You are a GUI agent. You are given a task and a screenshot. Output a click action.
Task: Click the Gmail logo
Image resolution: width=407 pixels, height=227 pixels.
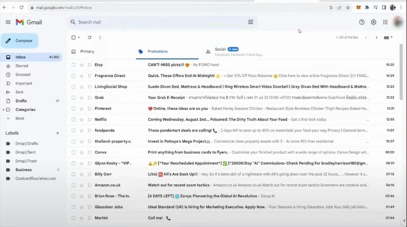click(x=28, y=22)
